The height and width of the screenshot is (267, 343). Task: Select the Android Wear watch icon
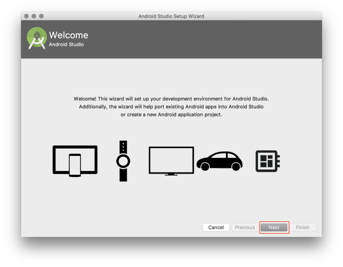tap(123, 161)
